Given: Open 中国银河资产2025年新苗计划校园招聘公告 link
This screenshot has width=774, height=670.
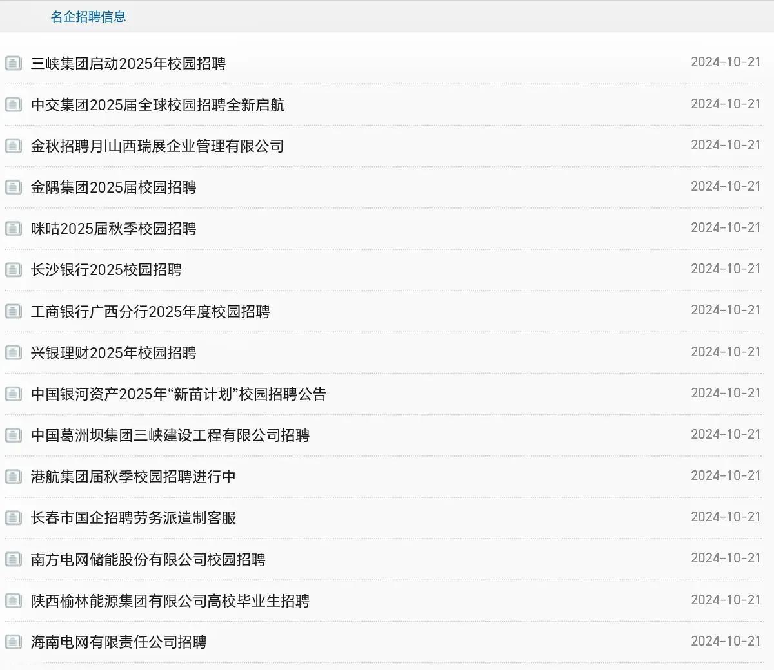Looking at the screenshot, I should [179, 394].
